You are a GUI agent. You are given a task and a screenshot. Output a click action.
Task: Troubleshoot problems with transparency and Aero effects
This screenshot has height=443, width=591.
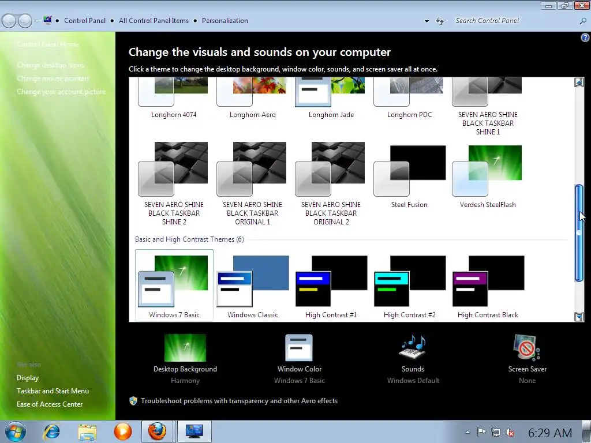pos(239,401)
